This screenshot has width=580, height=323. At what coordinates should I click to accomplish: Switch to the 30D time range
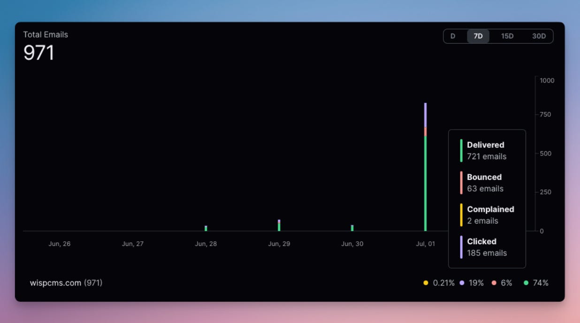tap(539, 36)
